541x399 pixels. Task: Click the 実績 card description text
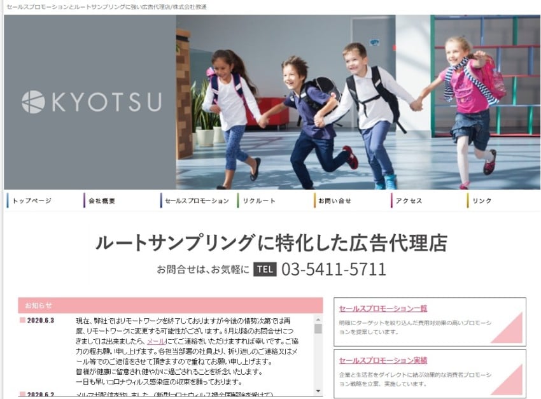point(415,379)
